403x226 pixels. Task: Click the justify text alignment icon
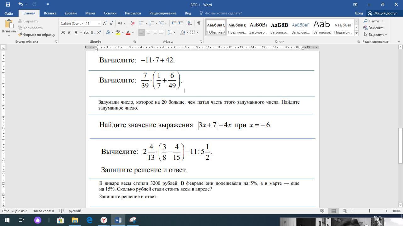[161, 32]
